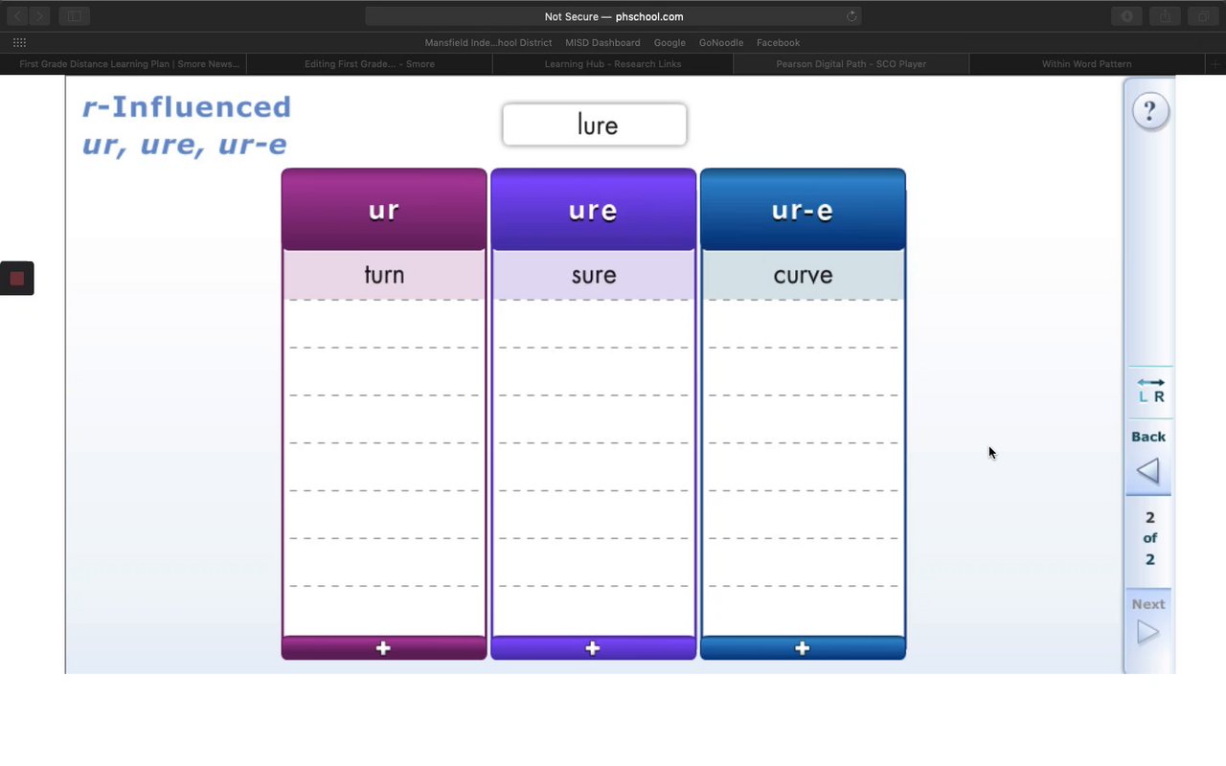Image resolution: width=1226 pixels, height=766 pixels.
Task: Reload the page with refresh icon
Action: click(x=851, y=16)
